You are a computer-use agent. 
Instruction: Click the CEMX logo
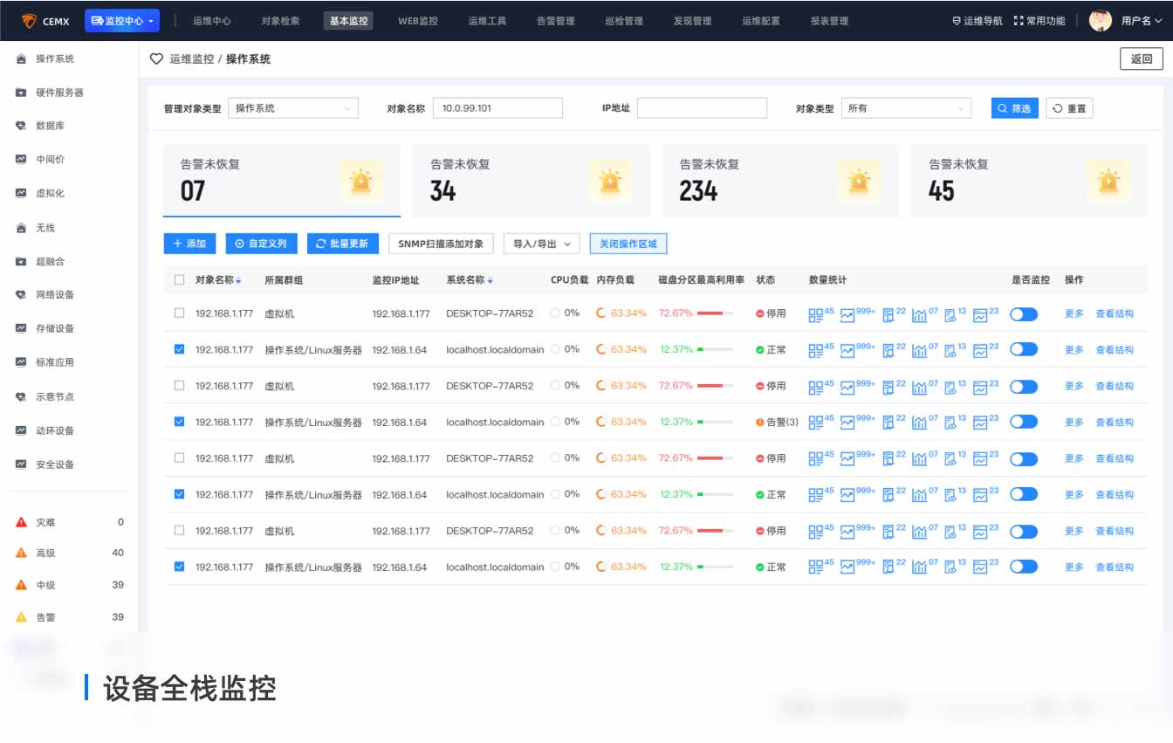45,21
